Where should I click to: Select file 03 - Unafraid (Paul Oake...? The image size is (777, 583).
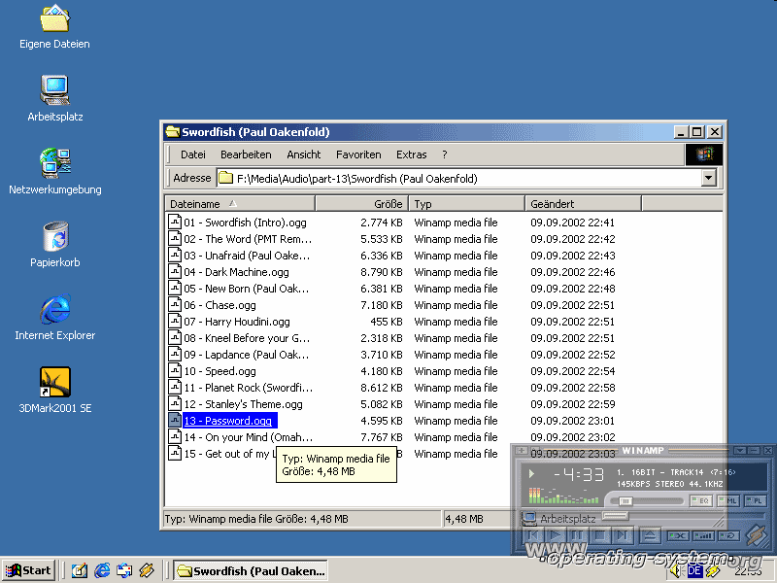click(247, 255)
